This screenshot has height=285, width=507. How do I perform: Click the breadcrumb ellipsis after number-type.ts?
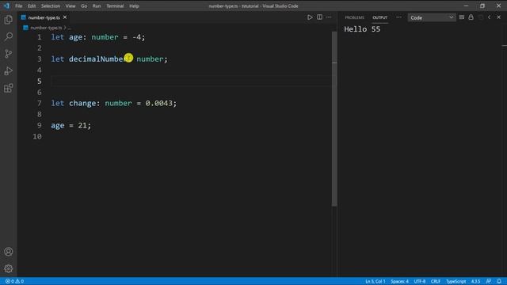70,28
